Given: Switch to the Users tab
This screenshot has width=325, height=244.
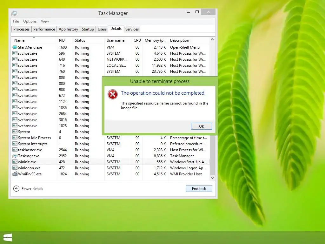Looking at the screenshot, I should pyautogui.click(x=102, y=29).
